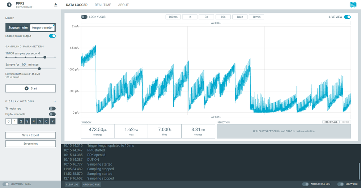Viewport: 361px width, 188px height.
Task: Toggle digital channel 2
Action: pyautogui.click(x=21, y=121)
